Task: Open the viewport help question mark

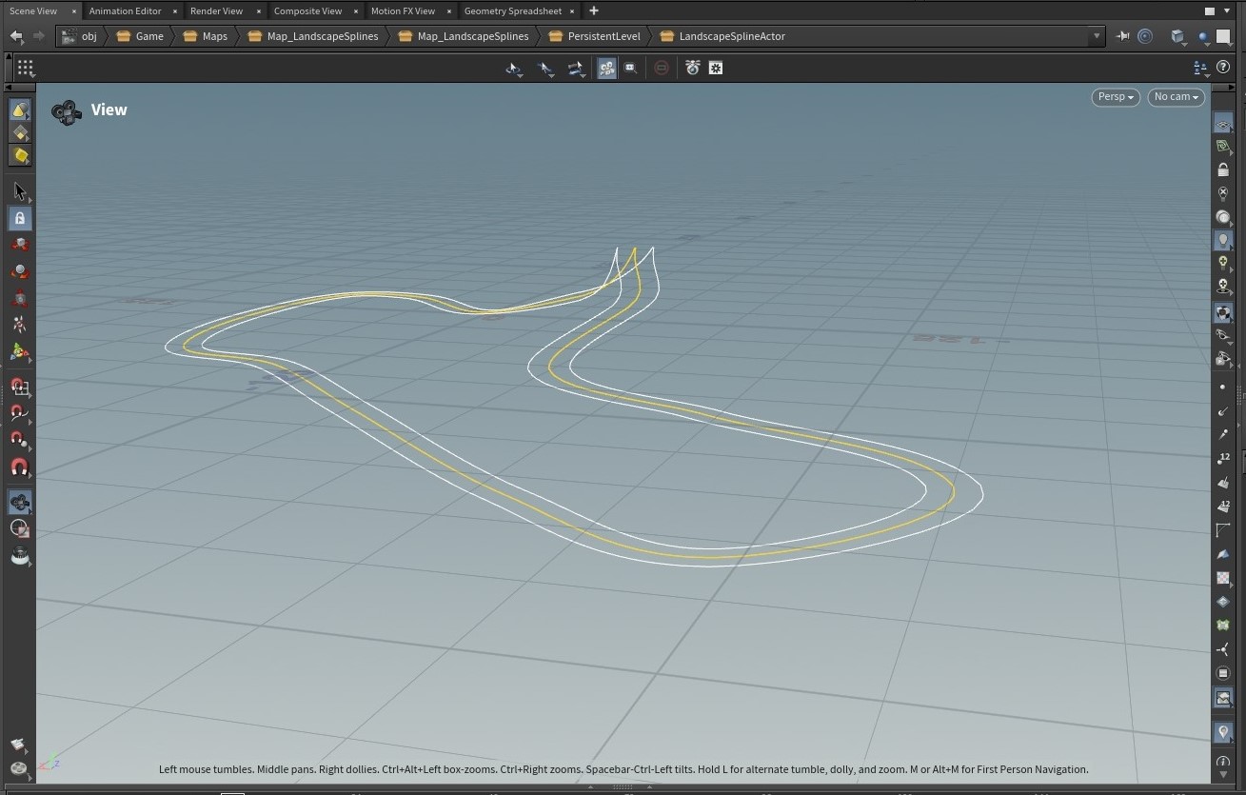Action: pos(1223,68)
